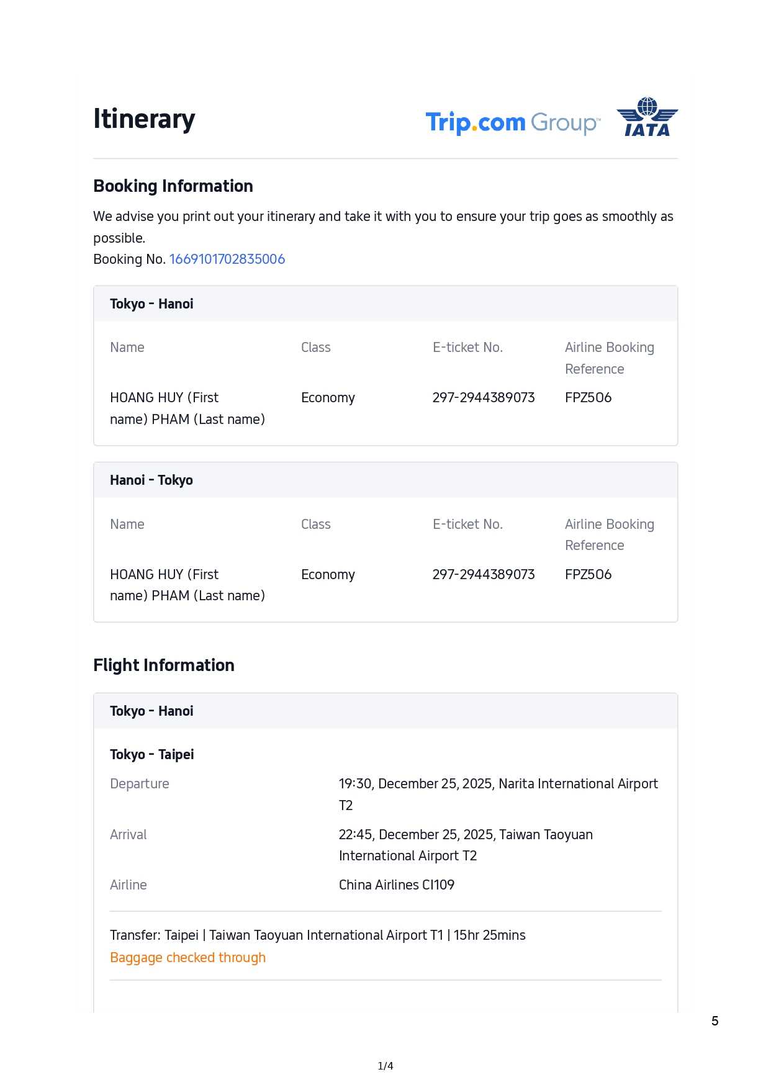The width and height of the screenshot is (771, 1090).
Task: Click FPZ506 reference in Hanoi - Tokyo
Action: click(x=588, y=574)
